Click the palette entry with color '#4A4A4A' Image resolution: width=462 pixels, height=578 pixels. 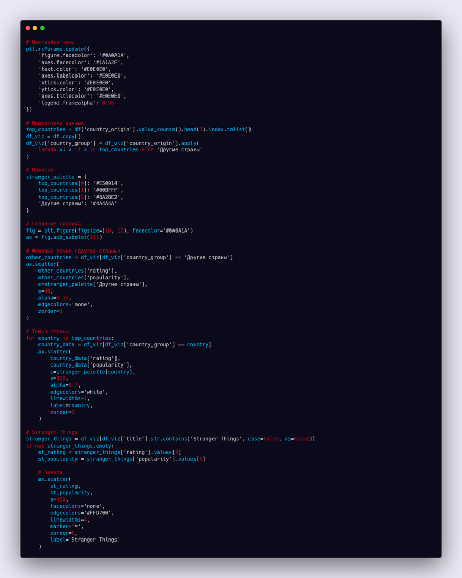pos(78,203)
